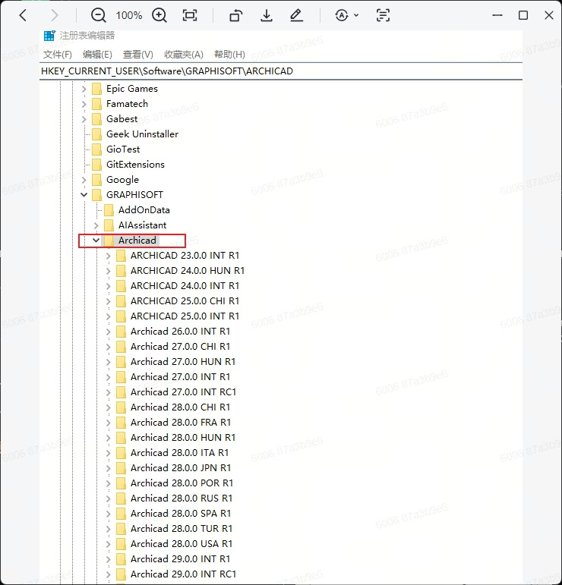Viewport: 562px width, 585px height.
Task: Select ARCHICAD 24.0.0 INT R1
Action: tap(185, 286)
